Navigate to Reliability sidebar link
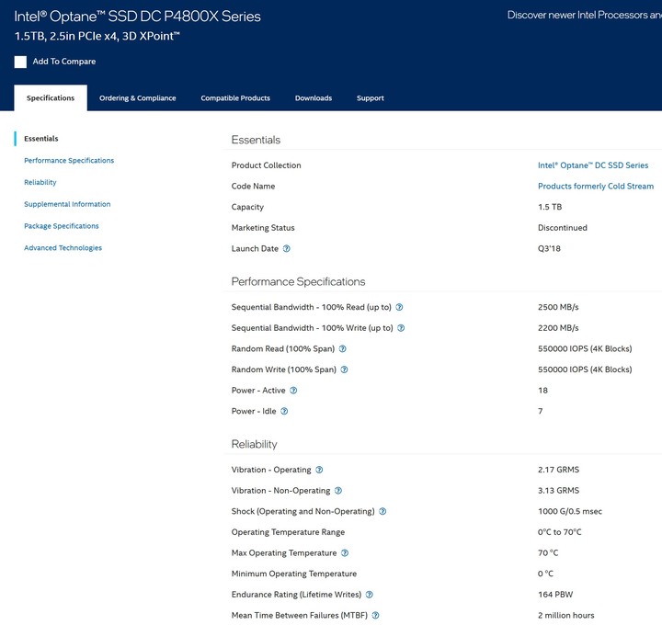 40,182
